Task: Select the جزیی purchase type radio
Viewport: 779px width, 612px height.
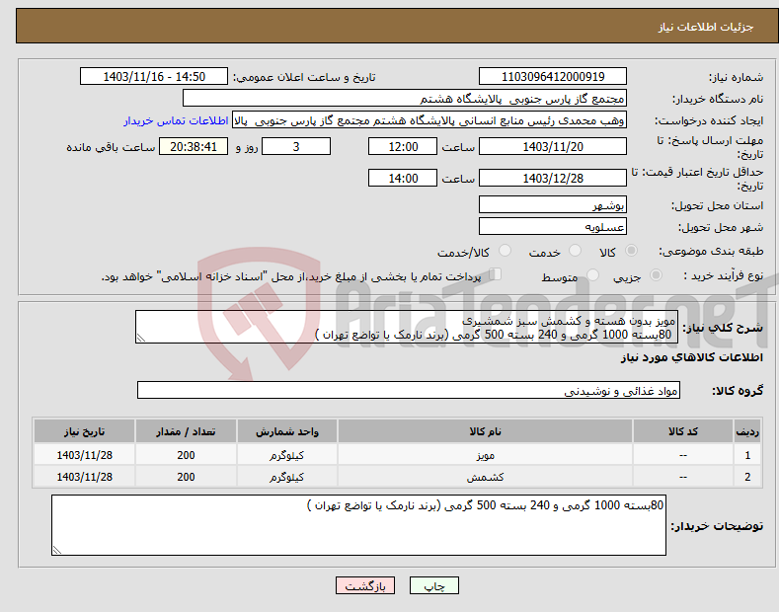Action: tap(656, 275)
